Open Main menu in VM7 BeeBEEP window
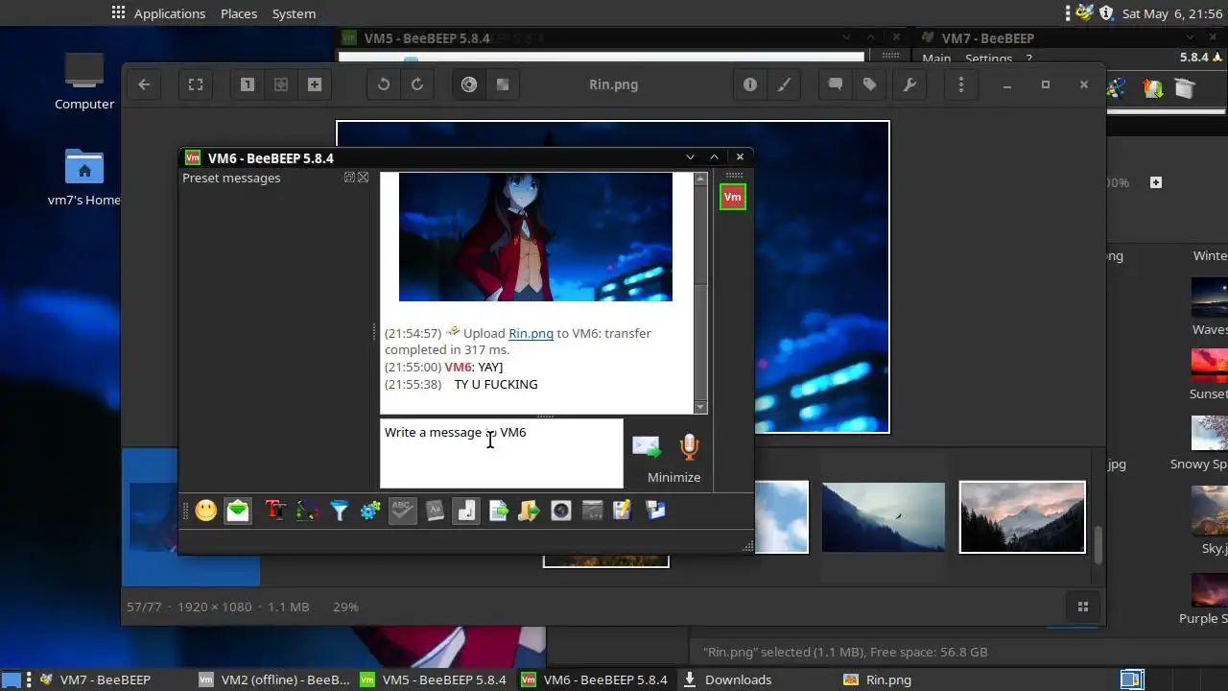The height and width of the screenshot is (691, 1228). (936, 59)
